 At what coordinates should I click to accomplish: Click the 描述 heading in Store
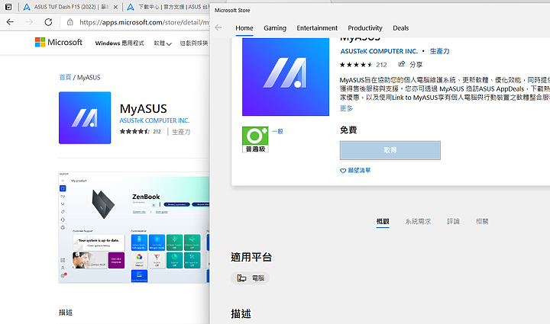click(x=241, y=314)
